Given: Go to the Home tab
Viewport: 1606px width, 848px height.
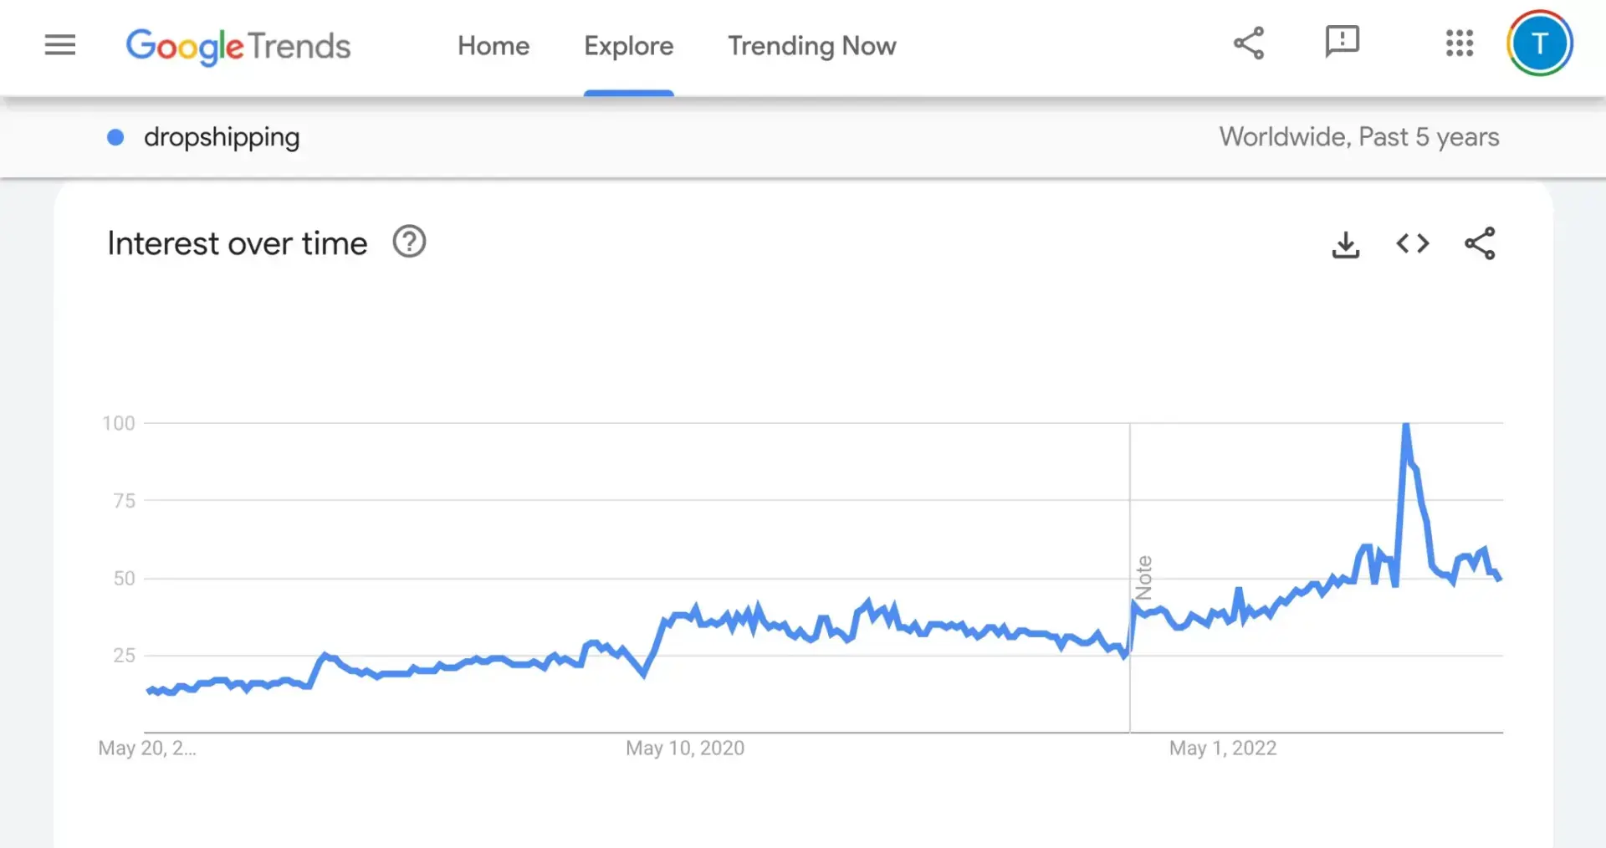Looking at the screenshot, I should [x=494, y=46].
